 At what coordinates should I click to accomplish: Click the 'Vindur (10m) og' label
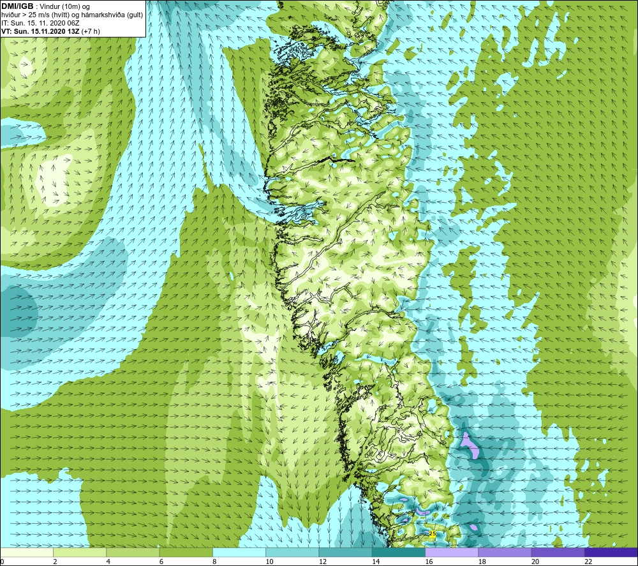(64, 6)
